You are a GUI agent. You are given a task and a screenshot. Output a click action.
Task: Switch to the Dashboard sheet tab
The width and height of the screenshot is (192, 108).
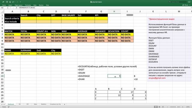pyautogui.click(x=11, y=104)
